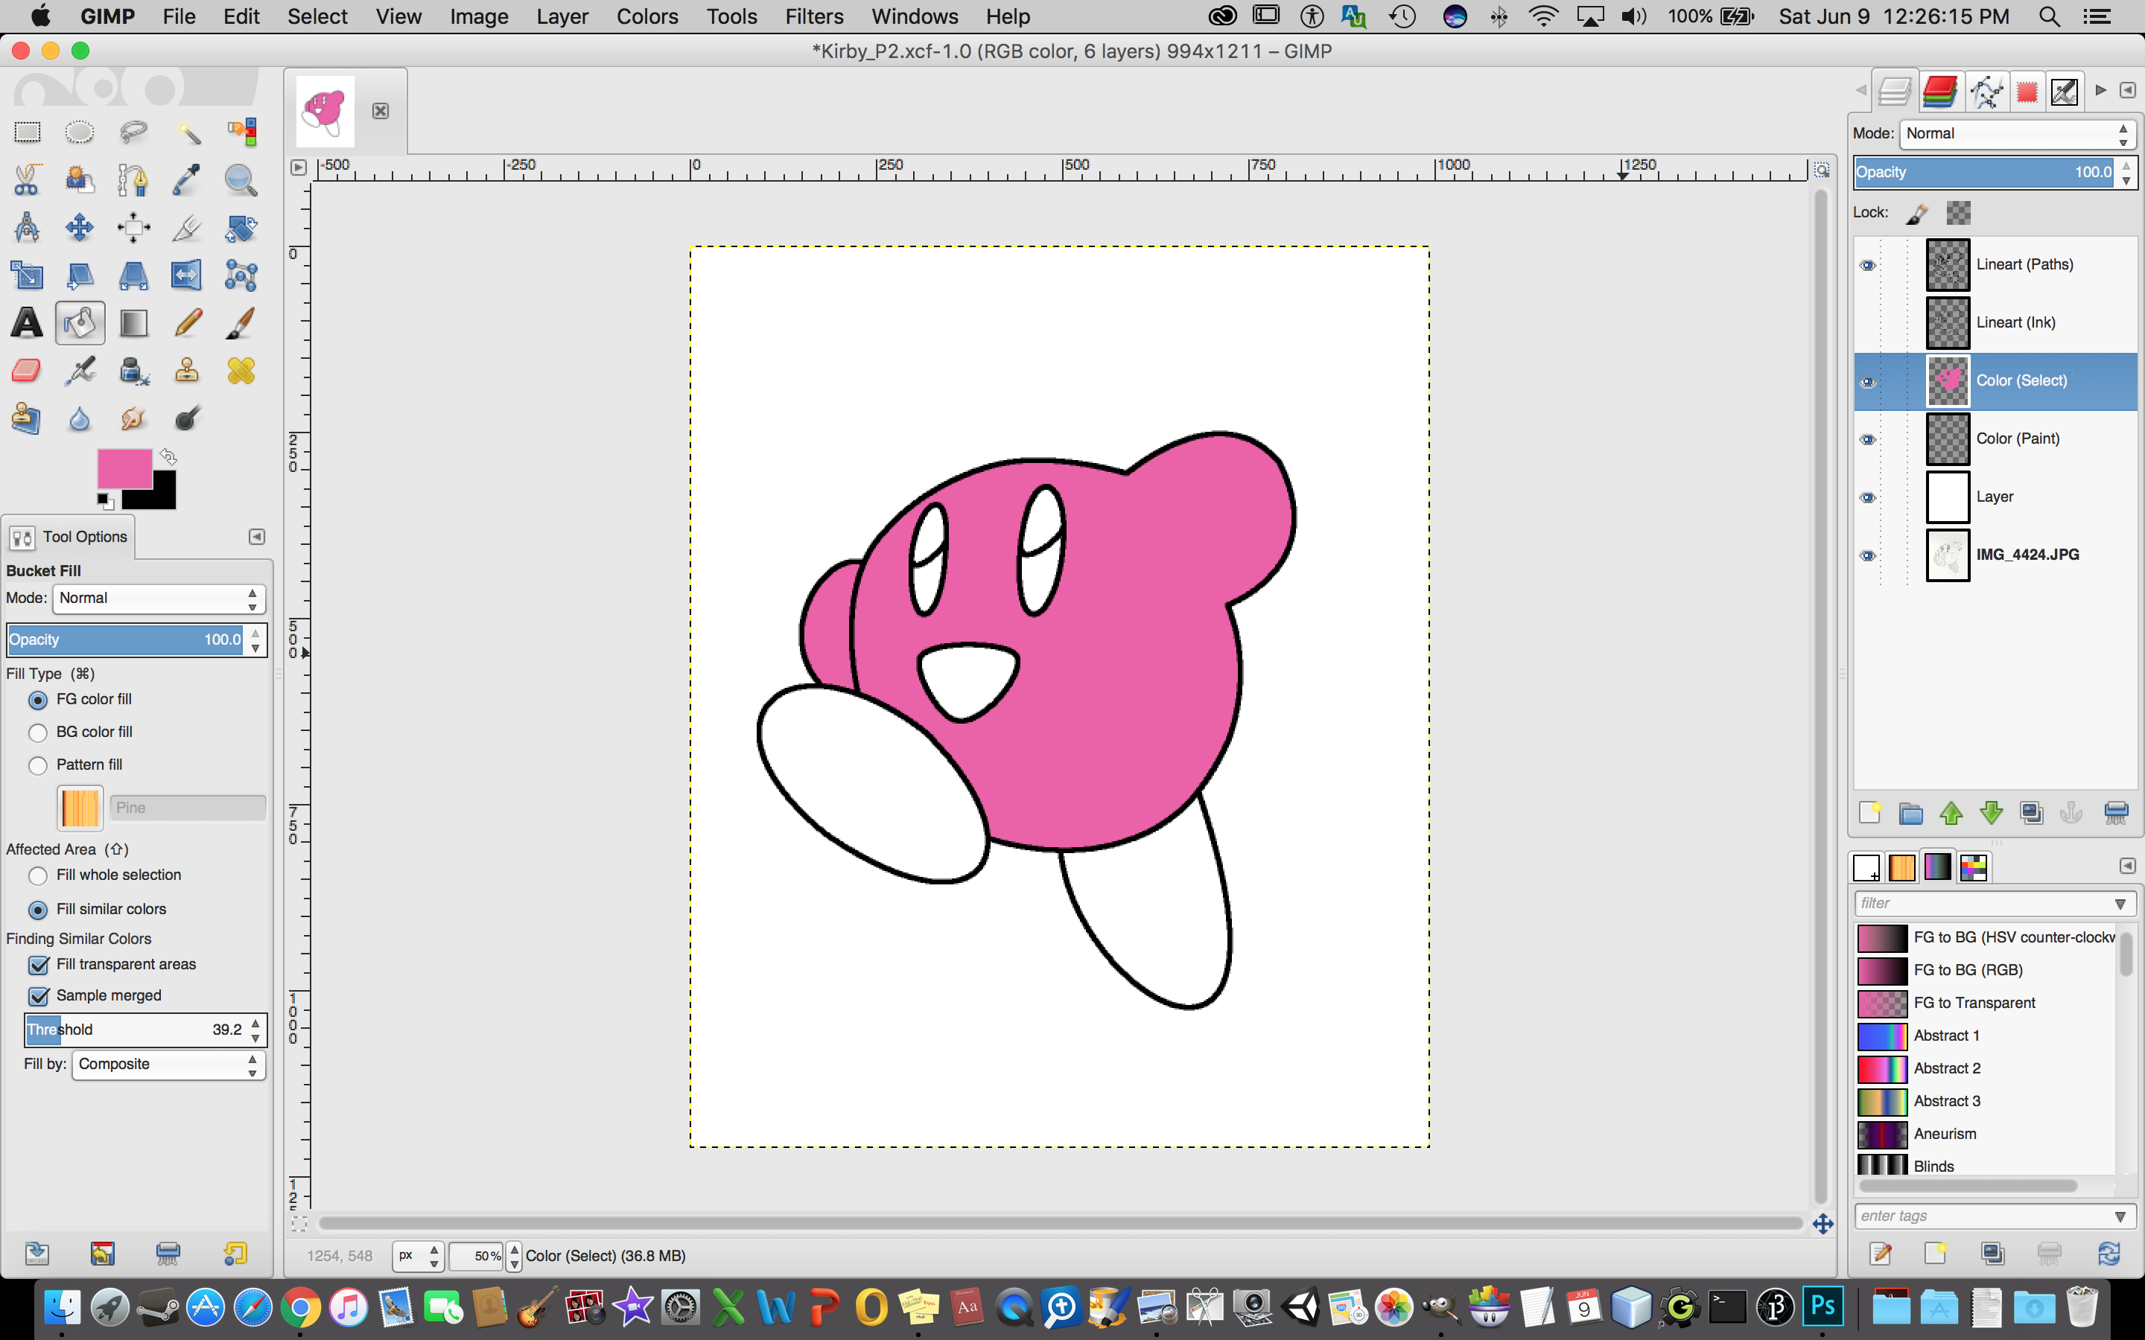Viewport: 2145px width, 1340px height.
Task: Open the Layer menu
Action: click(562, 16)
